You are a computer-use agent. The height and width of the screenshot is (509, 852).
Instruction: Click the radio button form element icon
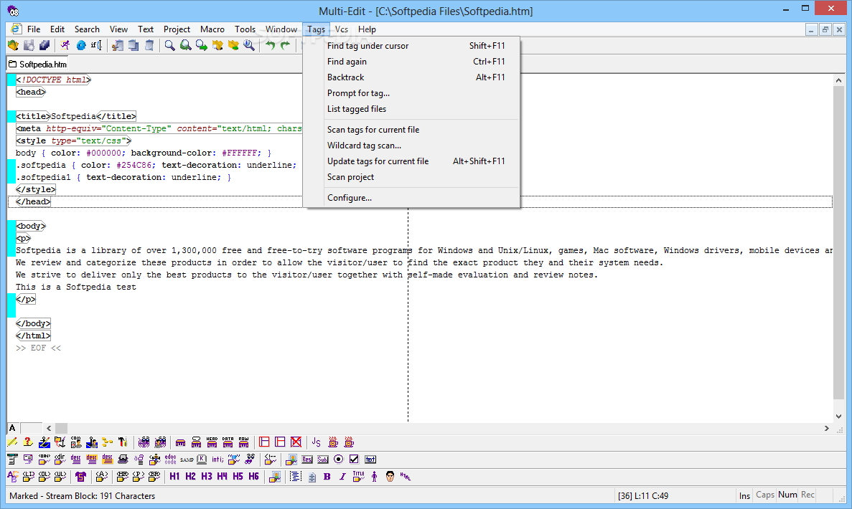point(339,459)
